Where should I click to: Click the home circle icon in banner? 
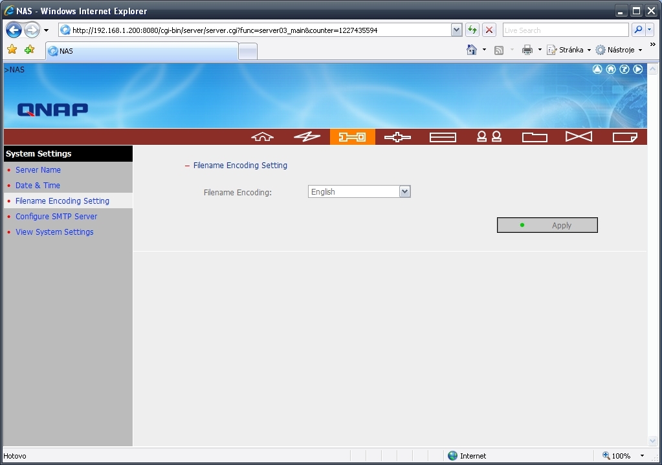tap(610, 69)
